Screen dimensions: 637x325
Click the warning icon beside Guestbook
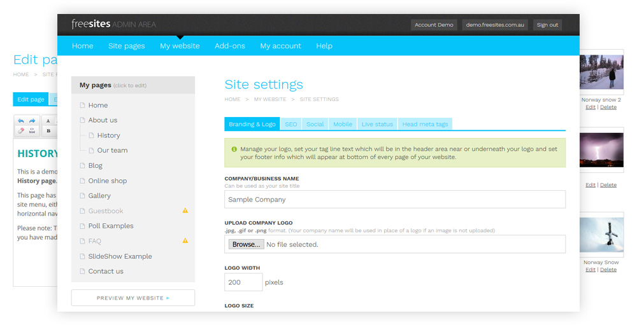coord(185,211)
